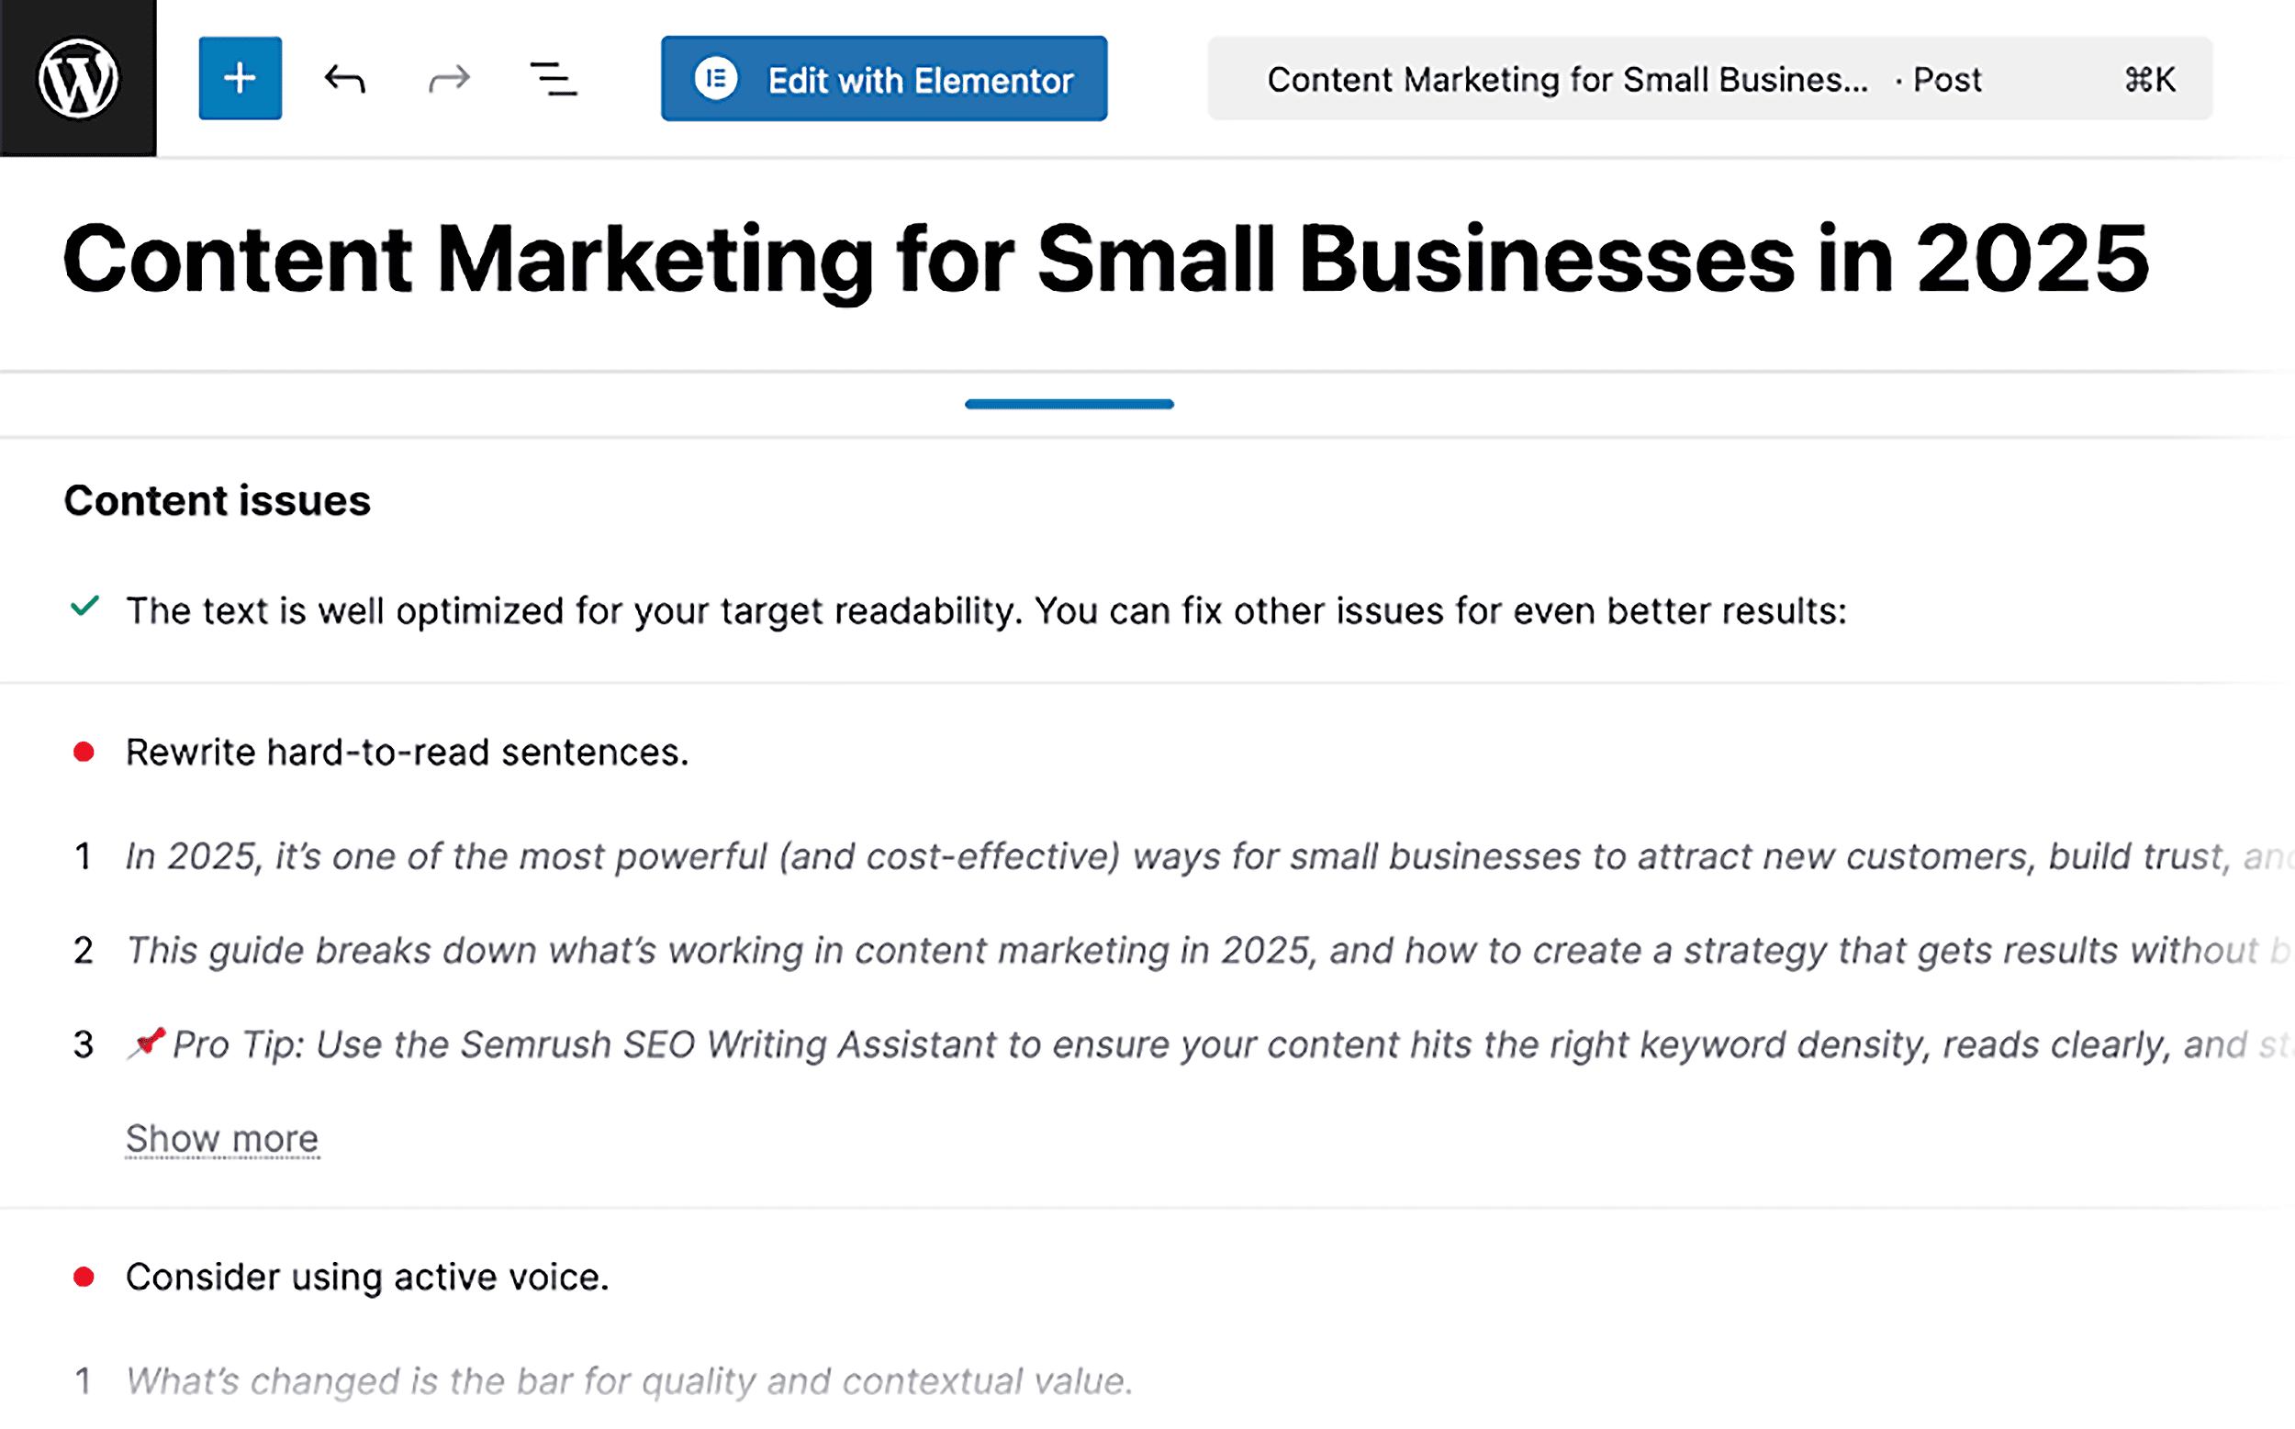Click the undo arrow
This screenshot has width=2295, height=1429.
345,78
